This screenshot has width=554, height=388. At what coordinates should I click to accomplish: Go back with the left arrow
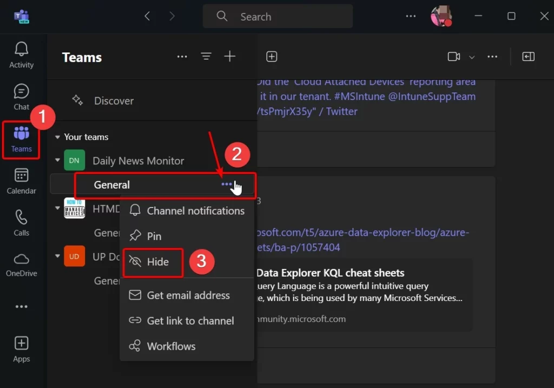click(147, 16)
